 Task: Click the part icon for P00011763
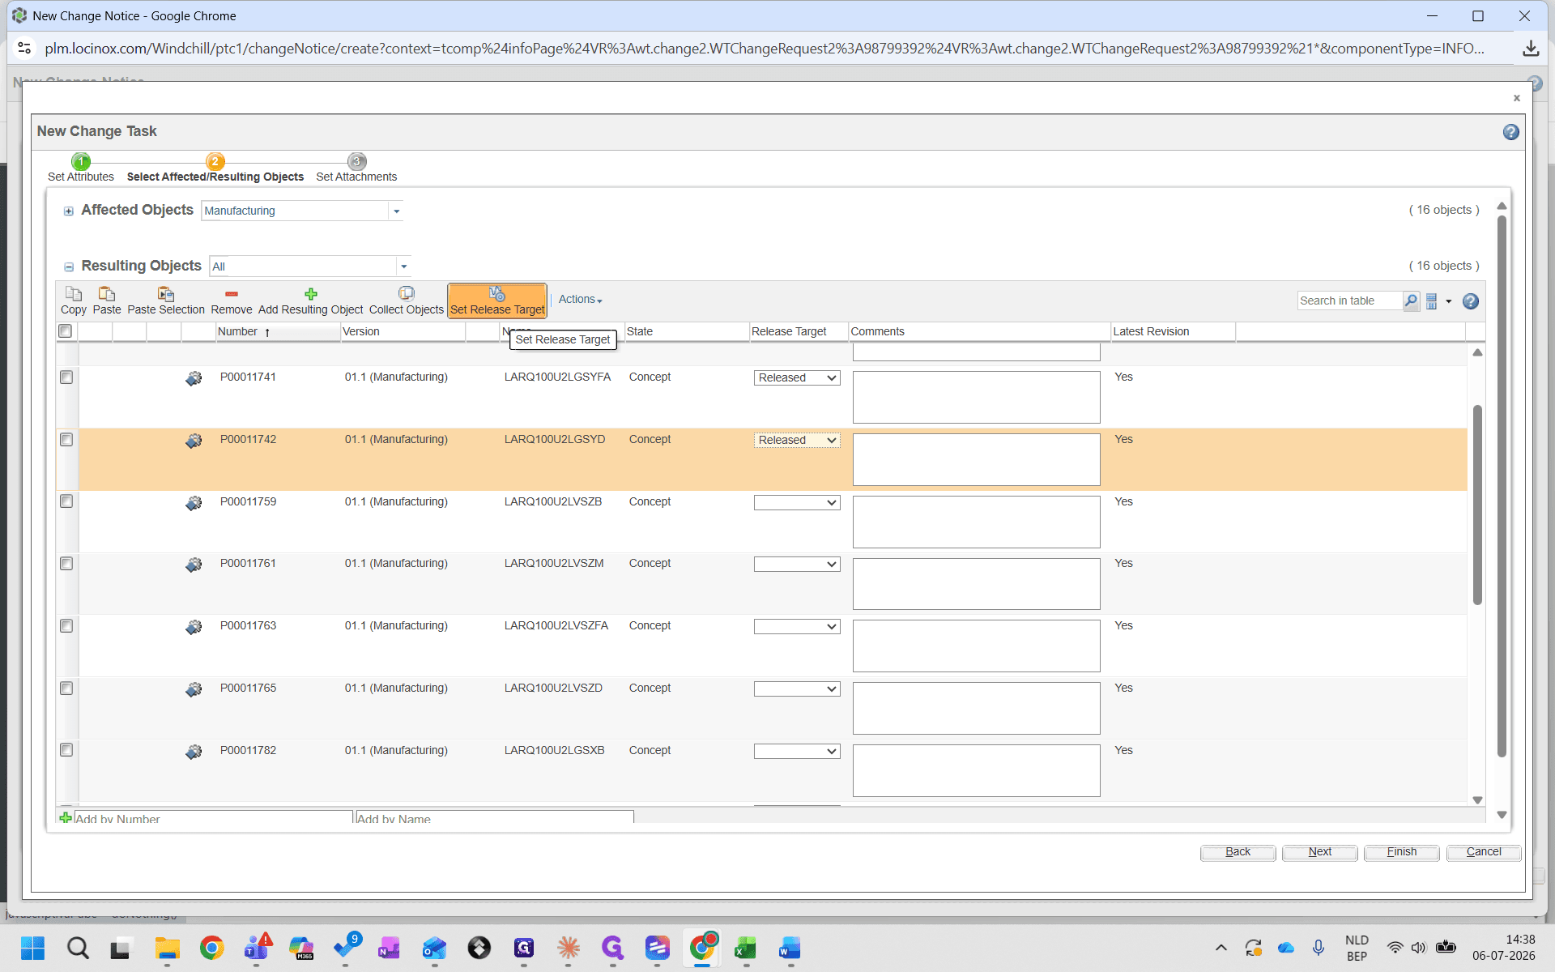tap(194, 627)
